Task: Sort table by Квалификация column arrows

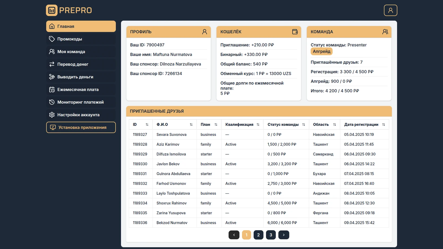Action: 258,124
